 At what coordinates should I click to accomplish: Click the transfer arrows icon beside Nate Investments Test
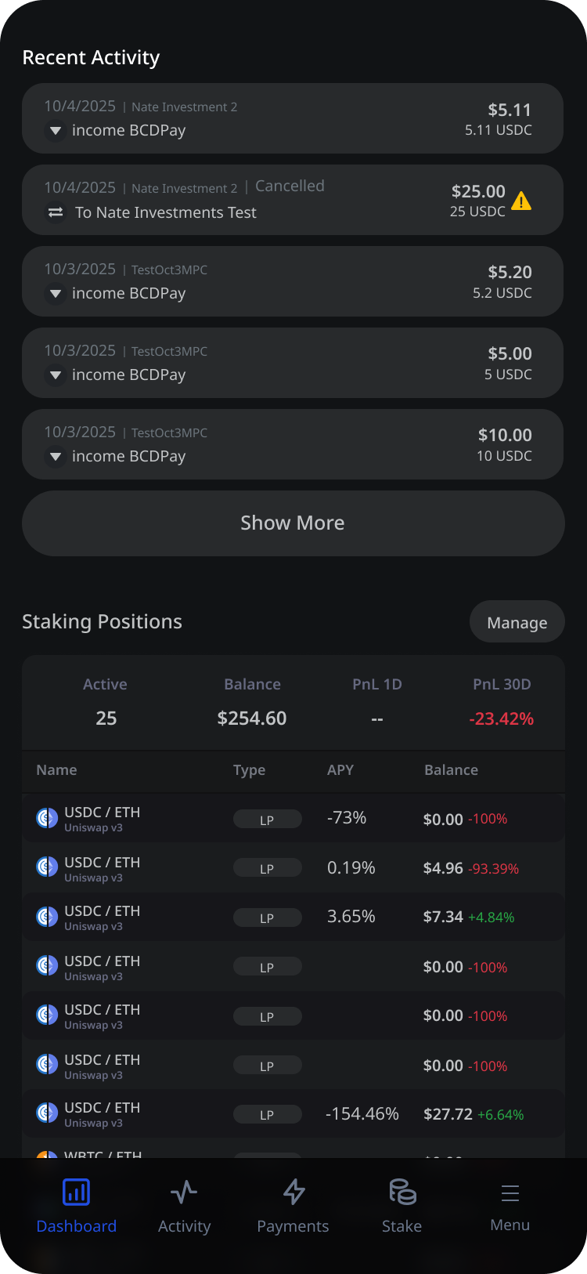(56, 212)
